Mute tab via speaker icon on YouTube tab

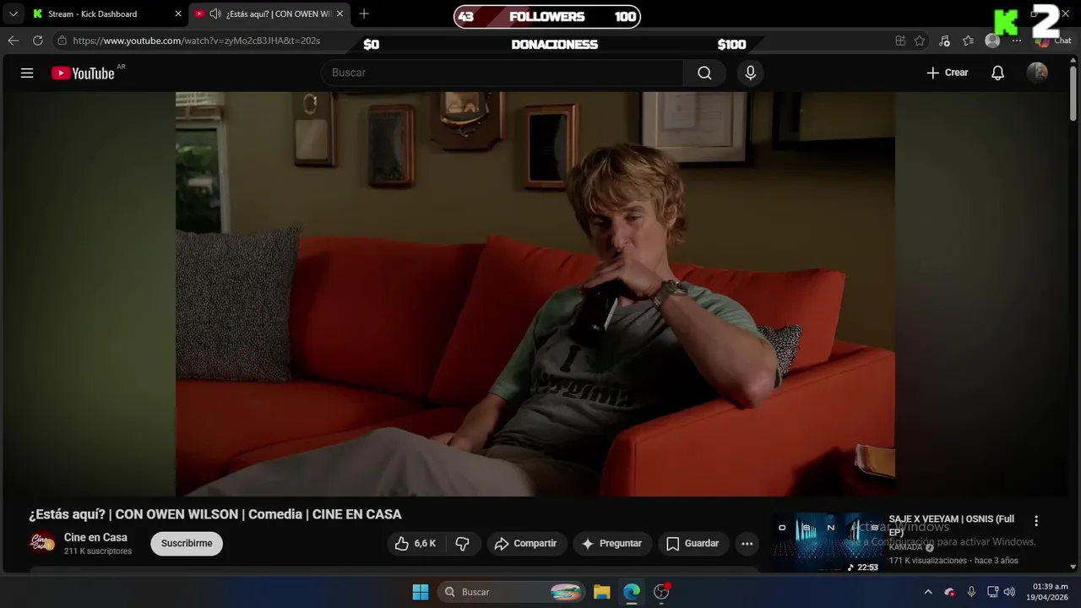[215, 14]
